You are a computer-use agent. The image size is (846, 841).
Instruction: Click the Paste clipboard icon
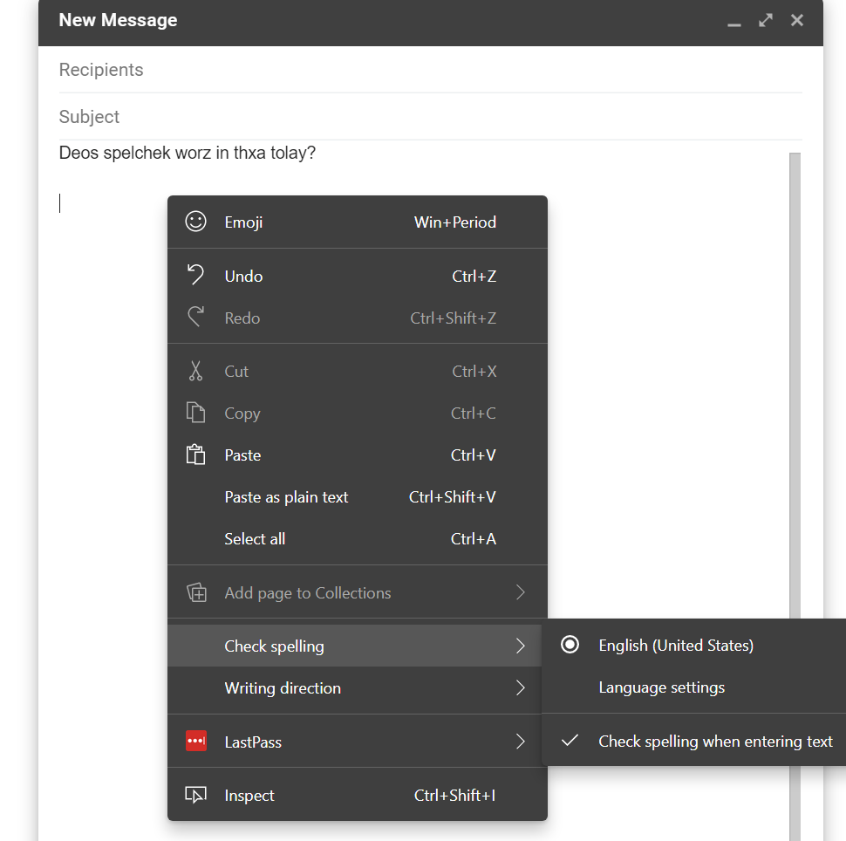point(196,455)
